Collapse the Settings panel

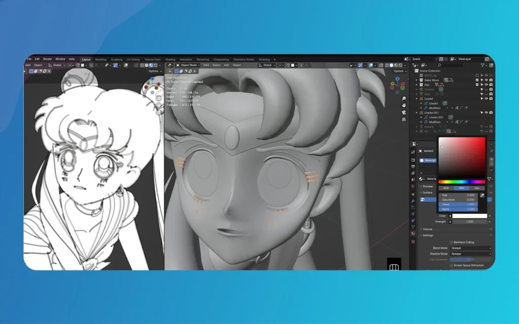coord(427,235)
